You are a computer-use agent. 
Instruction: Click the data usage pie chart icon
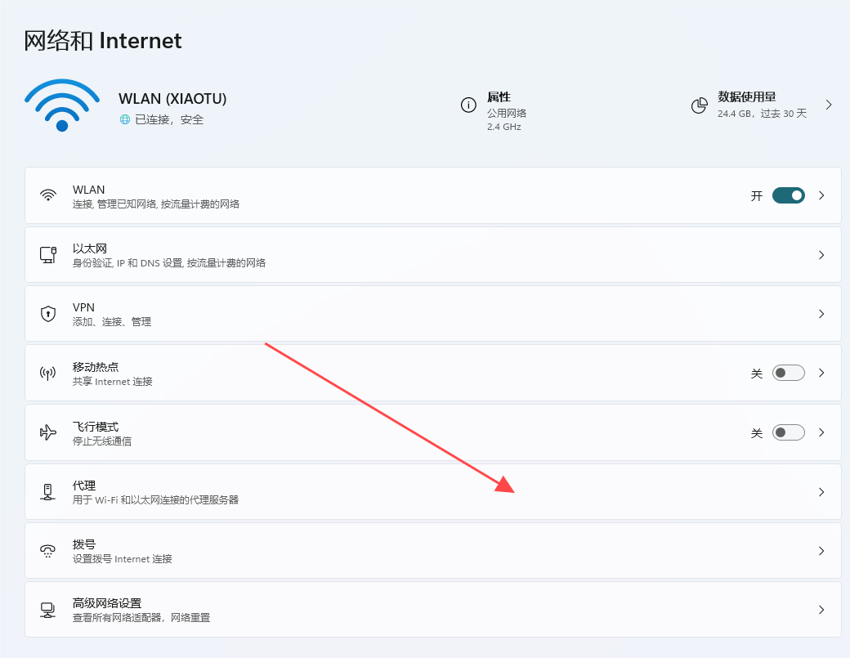[x=700, y=105]
